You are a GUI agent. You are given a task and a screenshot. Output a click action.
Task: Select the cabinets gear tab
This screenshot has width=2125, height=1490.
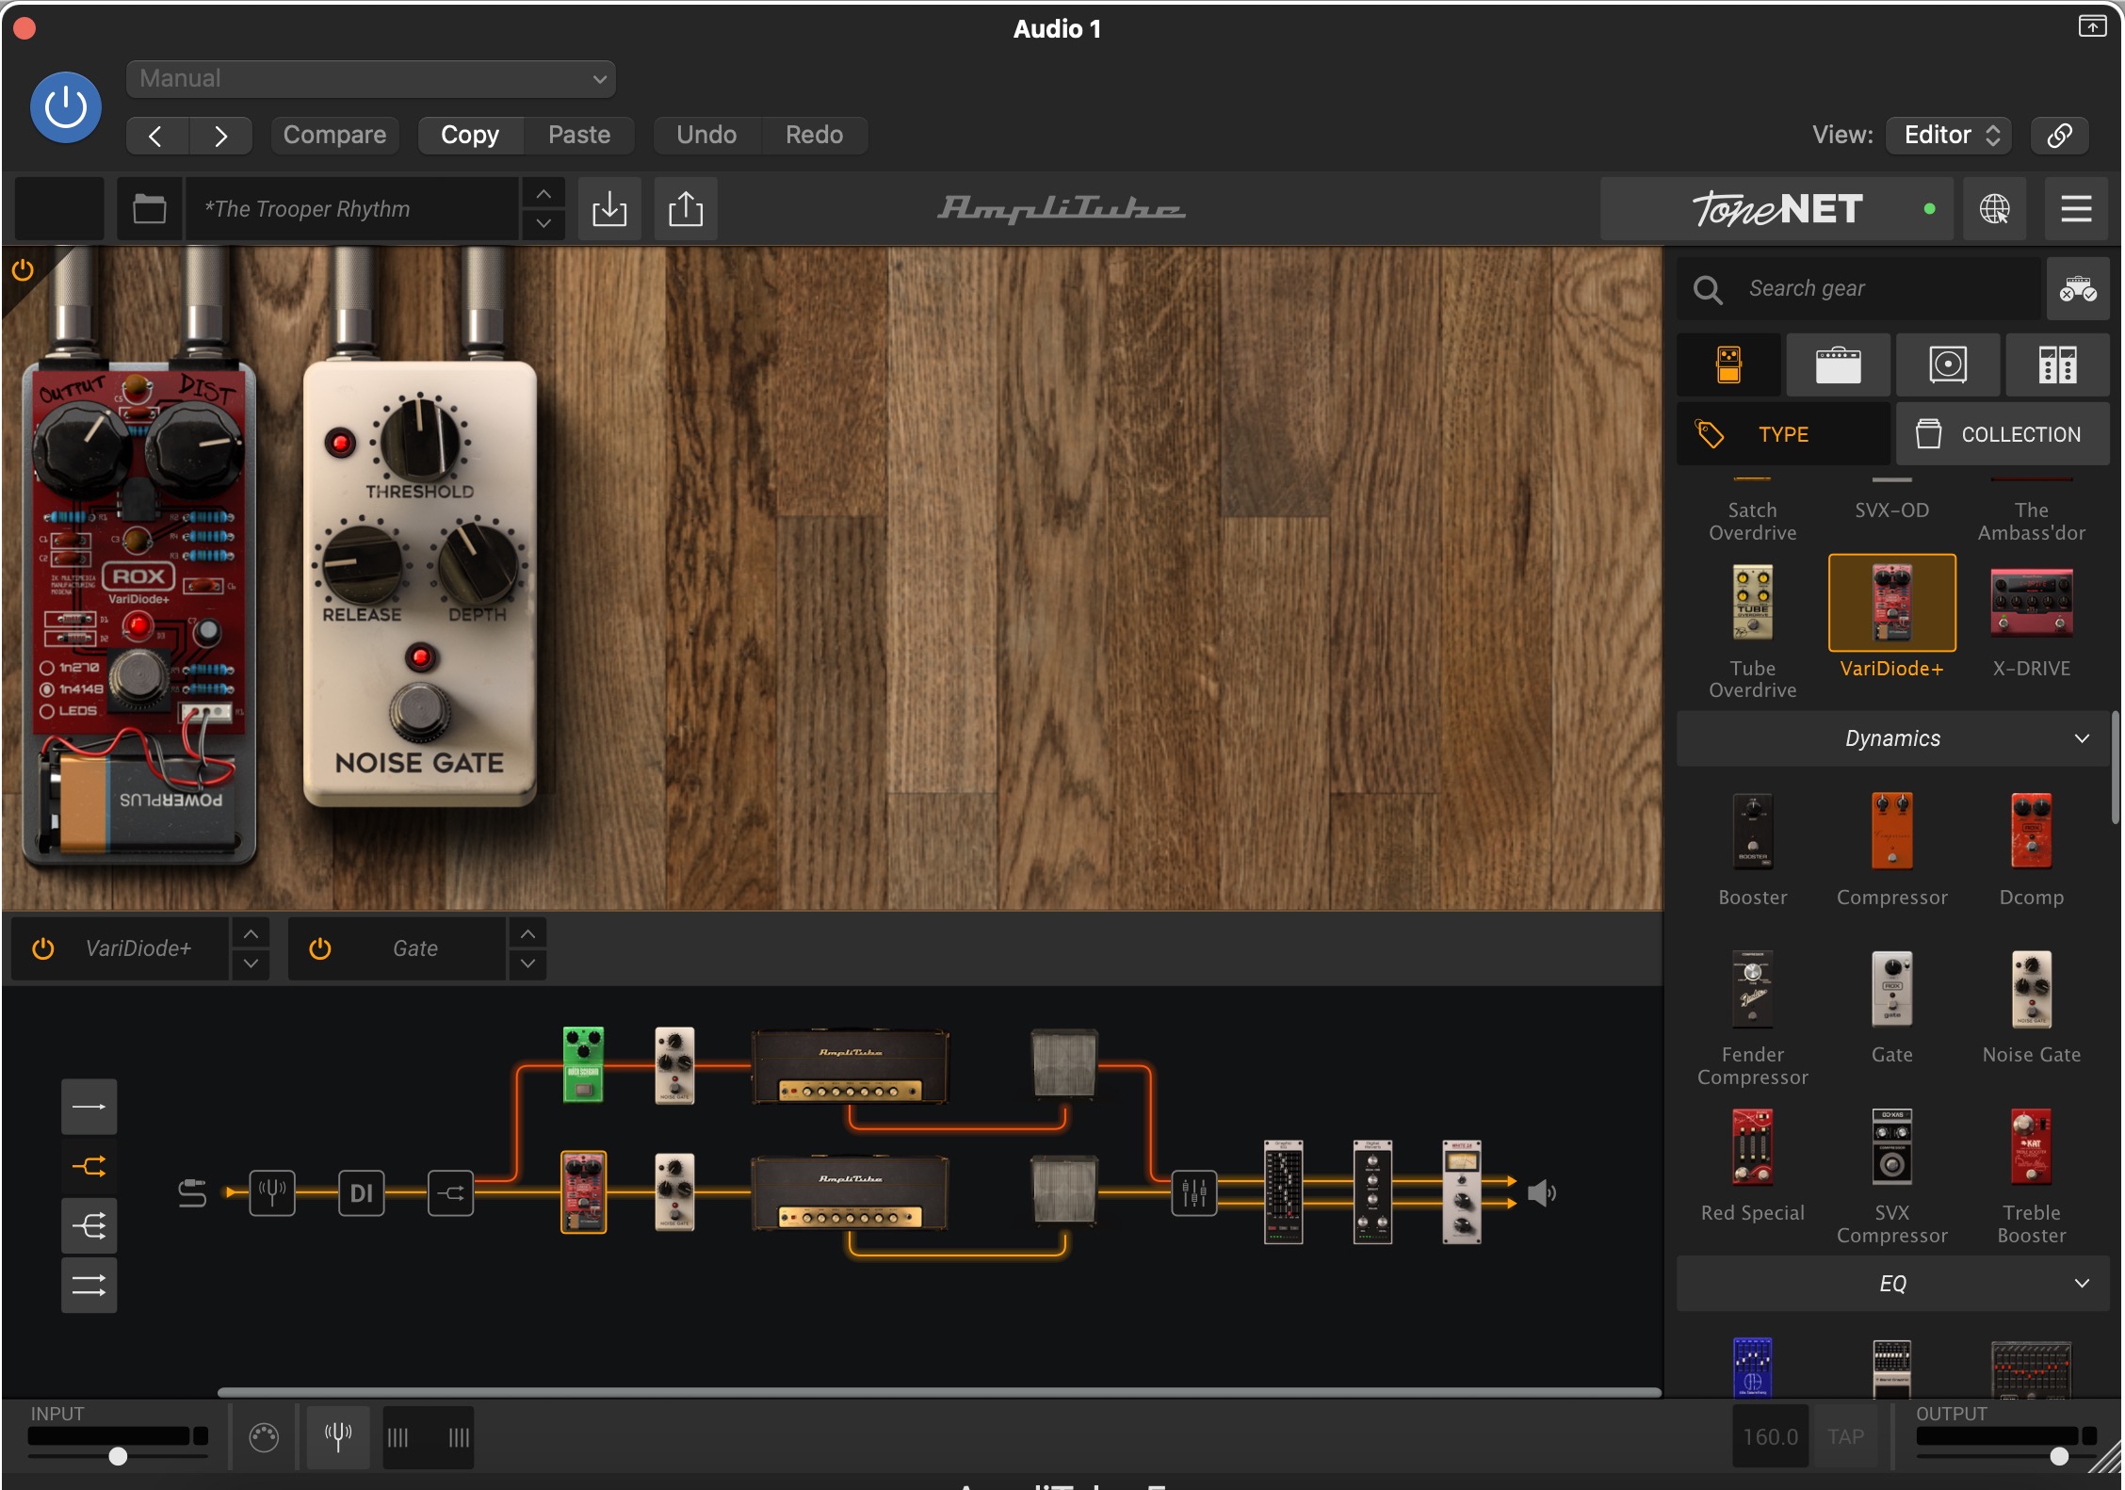click(1947, 364)
